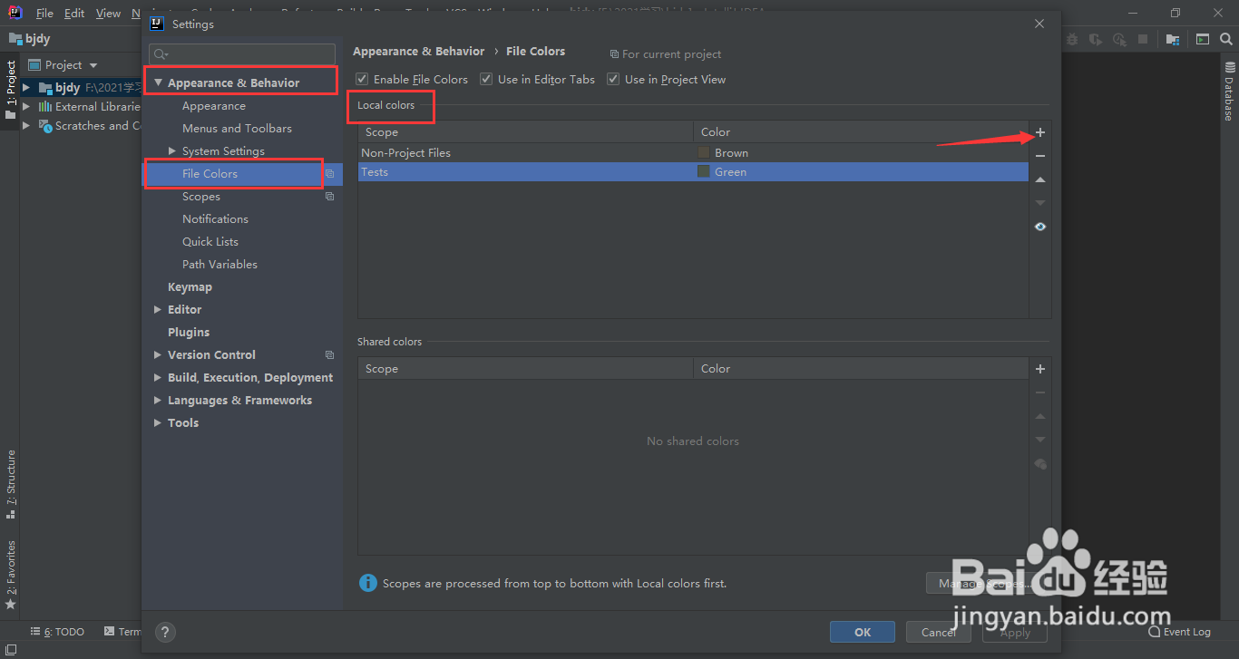Viewport: 1239px width, 659px height.
Task: Click the project-level icon next to Scopes
Action: tap(329, 197)
